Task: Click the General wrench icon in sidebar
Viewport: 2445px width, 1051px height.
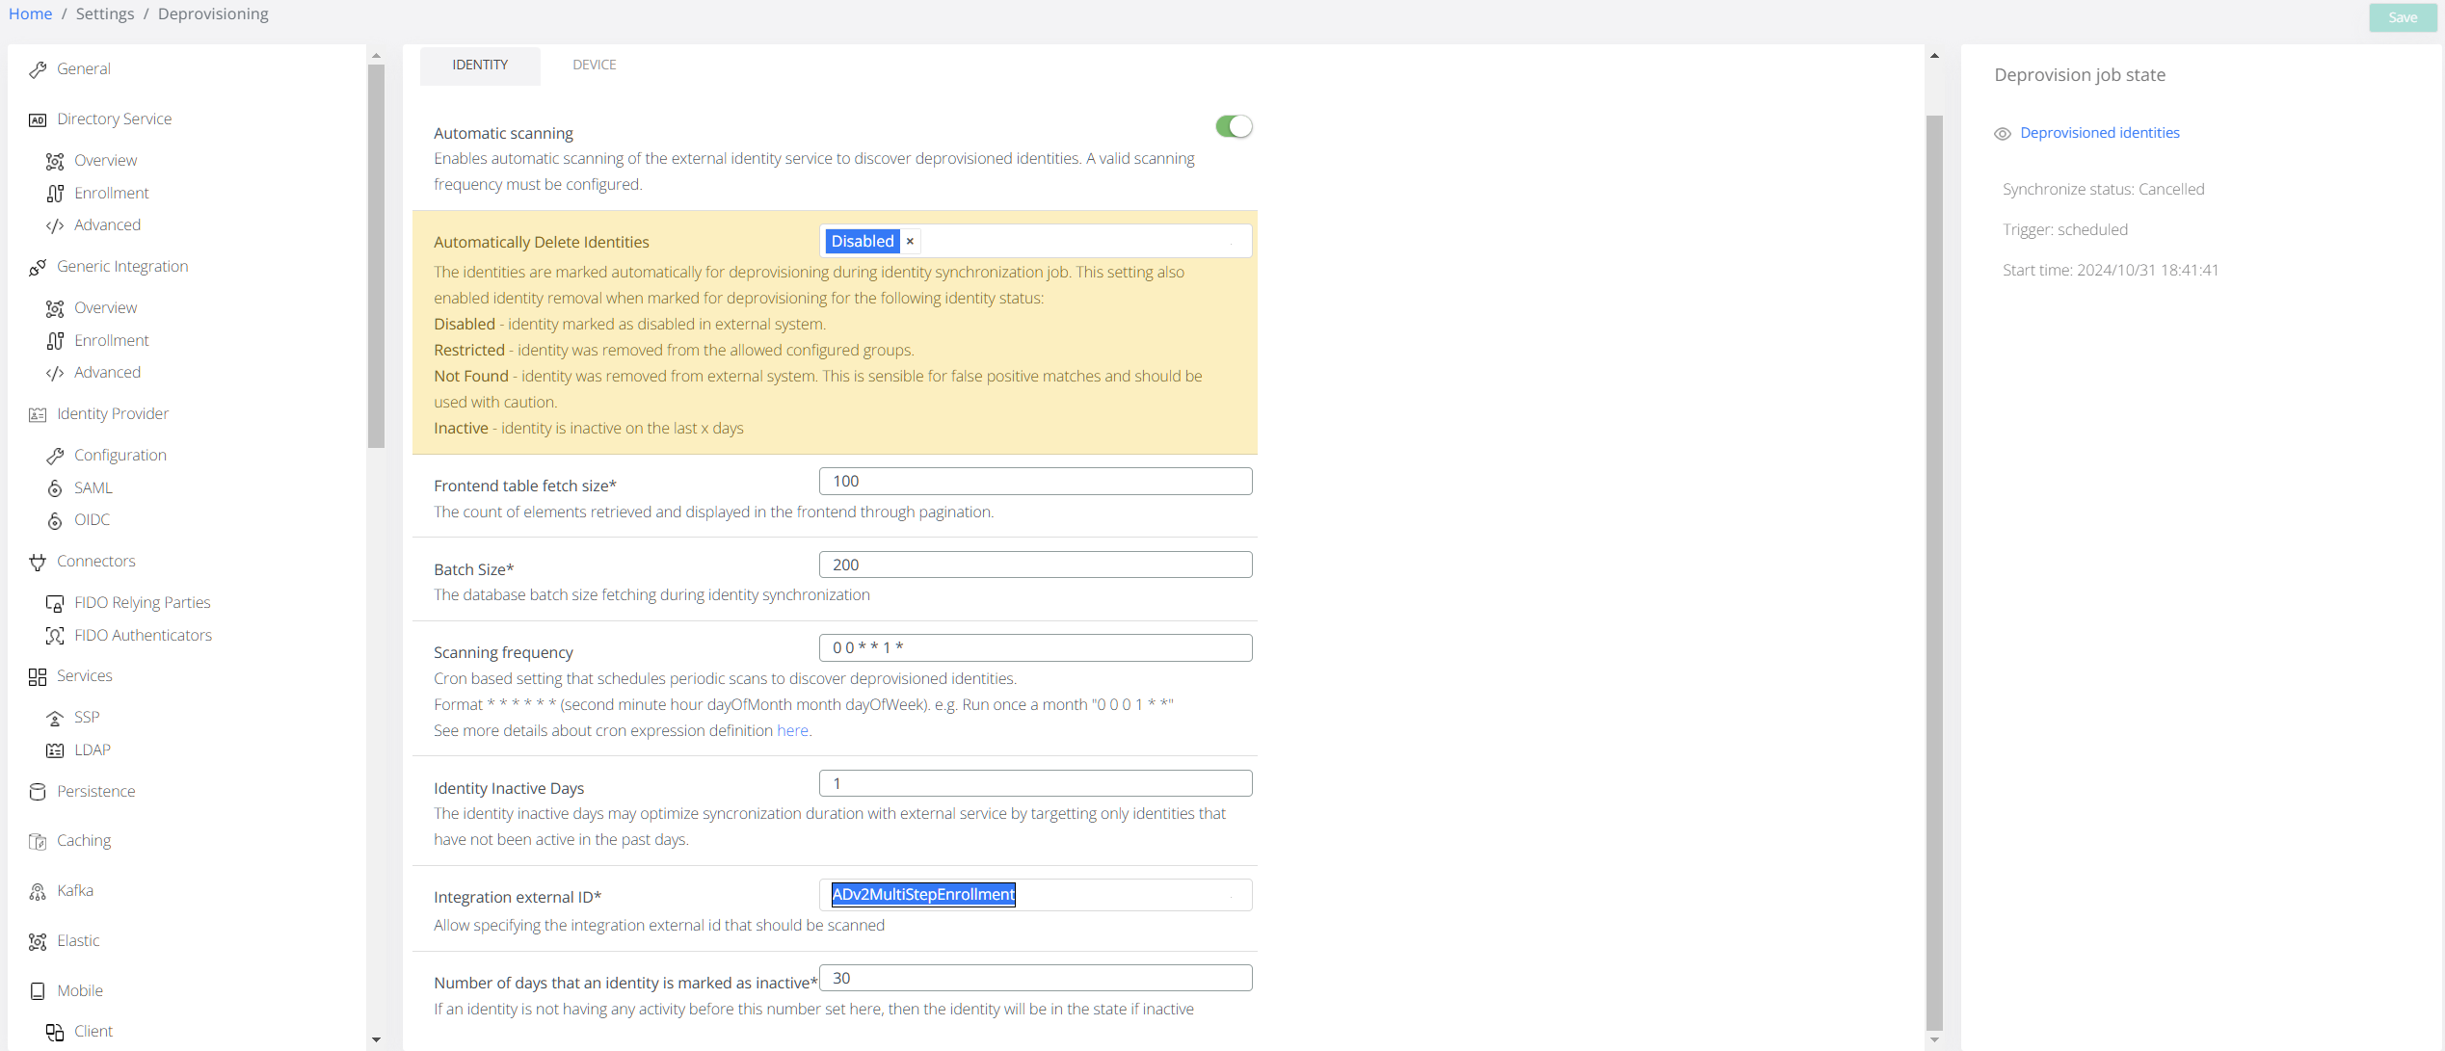Action: click(x=38, y=69)
